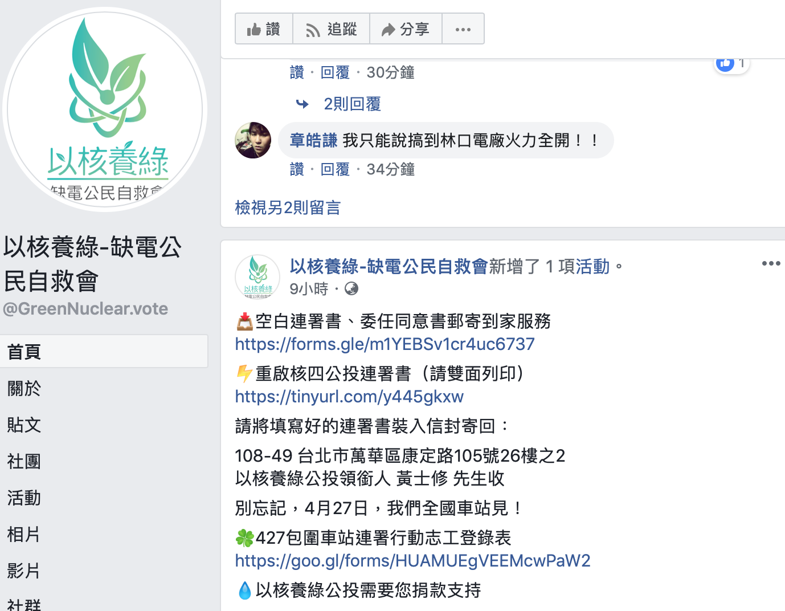Expand 檢視另2則留言 comments
This screenshot has width=785, height=611.
click(288, 207)
